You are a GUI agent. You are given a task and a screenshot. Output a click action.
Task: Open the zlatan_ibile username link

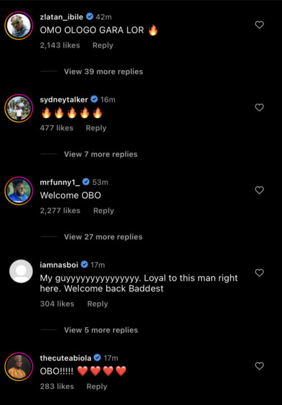[x=61, y=17]
